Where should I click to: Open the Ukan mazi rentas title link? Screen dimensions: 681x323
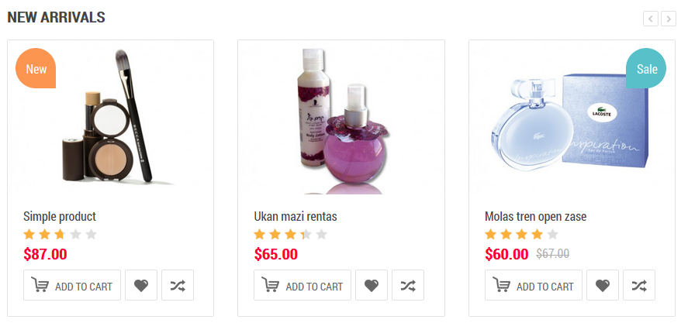coord(296,216)
